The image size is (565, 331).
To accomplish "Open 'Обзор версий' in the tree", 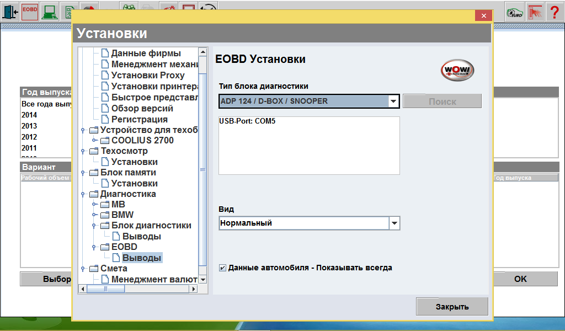I will pyautogui.click(x=142, y=109).
